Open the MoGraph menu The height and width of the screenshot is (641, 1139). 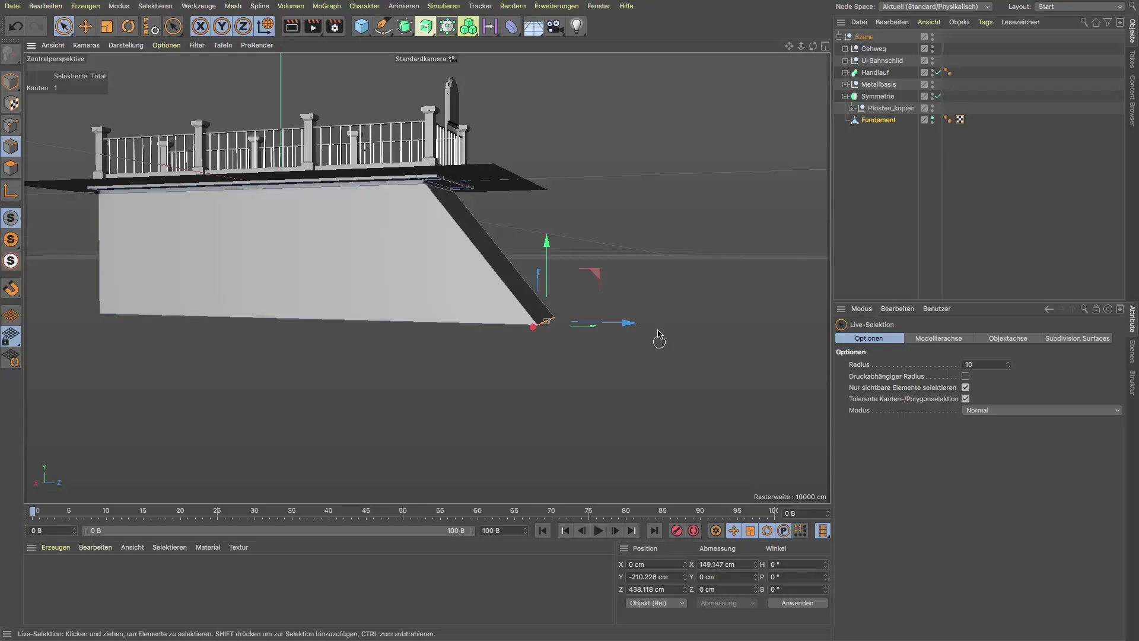click(326, 6)
